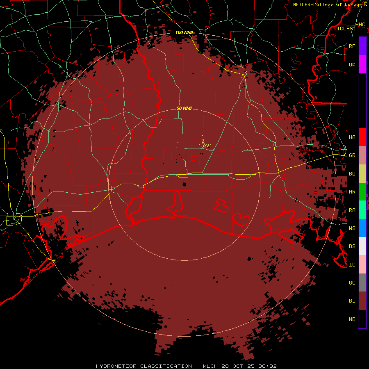Viewport: 369px width, 369px height.
Task: Click the 'BI' legend label
Action: click(x=352, y=301)
